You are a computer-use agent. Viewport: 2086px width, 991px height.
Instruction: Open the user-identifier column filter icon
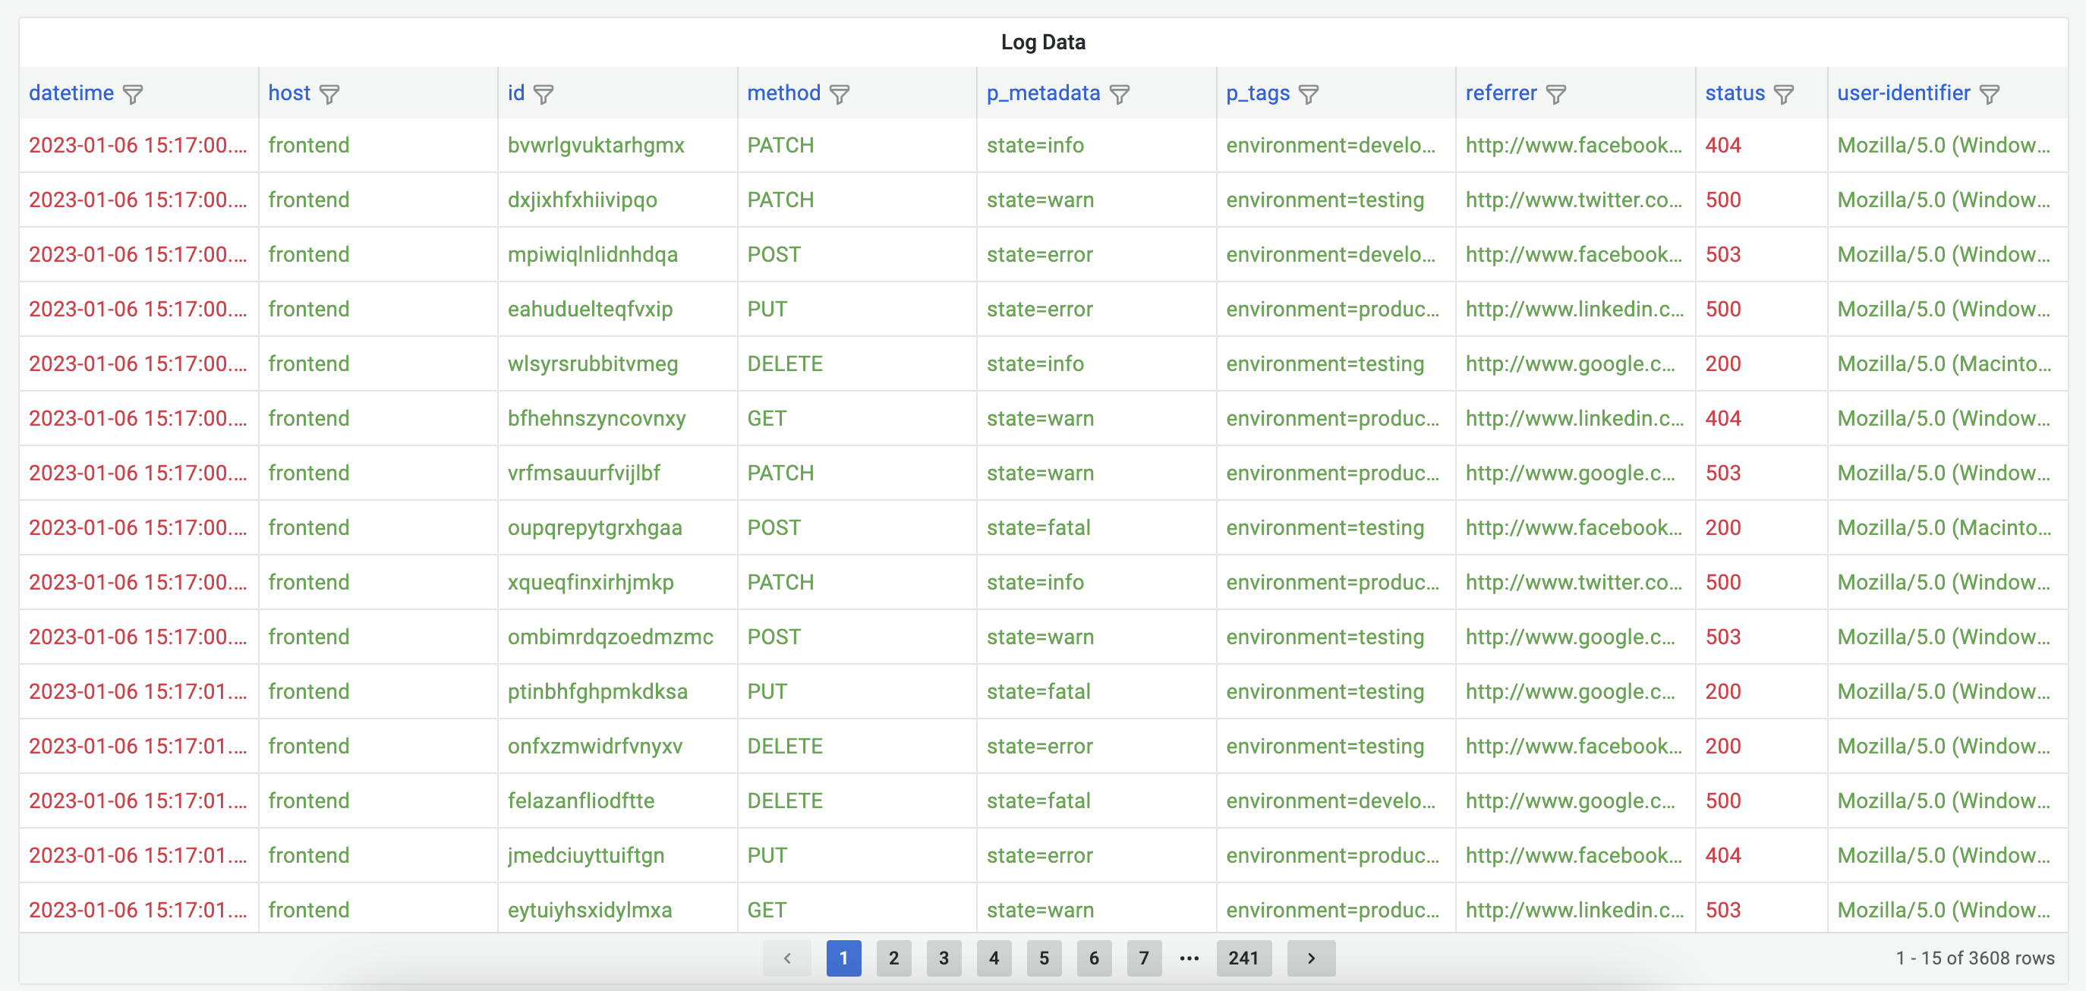tap(1990, 95)
